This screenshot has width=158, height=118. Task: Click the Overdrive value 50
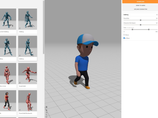[x=157, y=18]
